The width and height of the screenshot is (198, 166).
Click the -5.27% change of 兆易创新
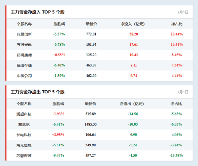click(x=59, y=34)
